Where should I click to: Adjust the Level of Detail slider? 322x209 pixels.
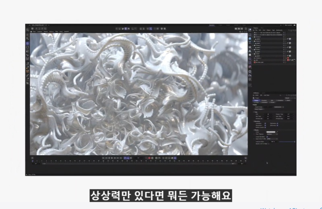[287, 142]
